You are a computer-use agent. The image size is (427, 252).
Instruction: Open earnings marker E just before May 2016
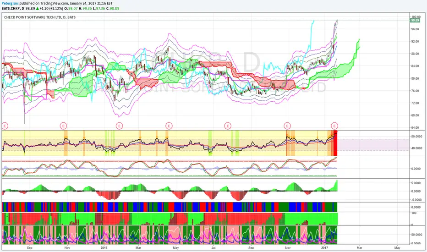[x=169, y=126]
